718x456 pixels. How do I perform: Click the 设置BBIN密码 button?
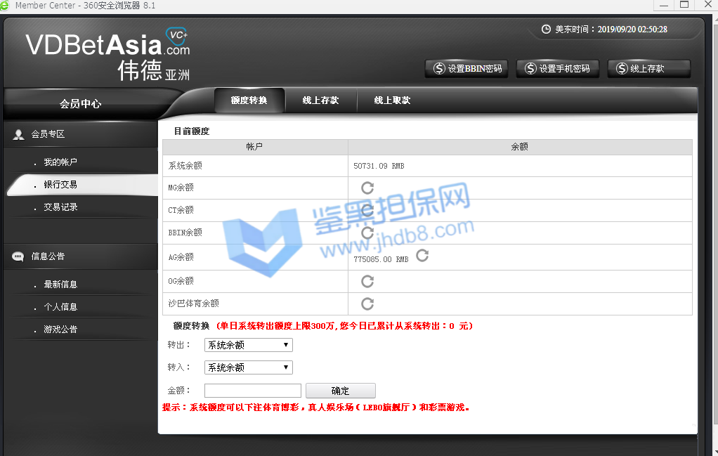tap(467, 69)
